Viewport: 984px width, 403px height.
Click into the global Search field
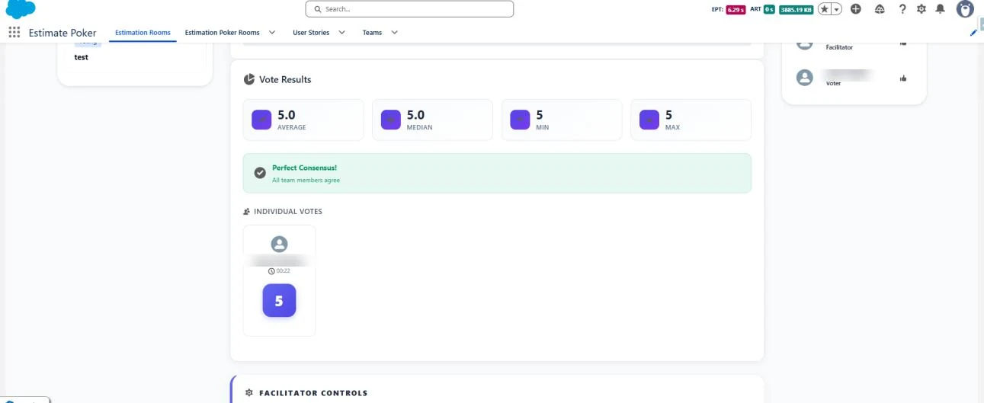tap(409, 9)
